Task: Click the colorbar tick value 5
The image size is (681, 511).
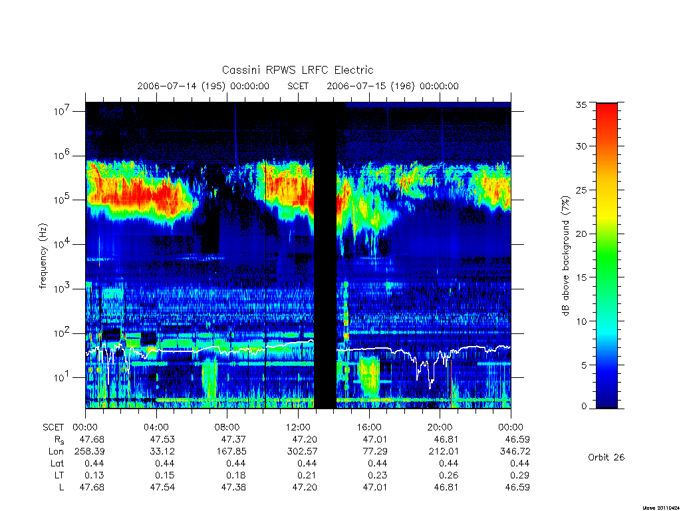Action: [583, 365]
